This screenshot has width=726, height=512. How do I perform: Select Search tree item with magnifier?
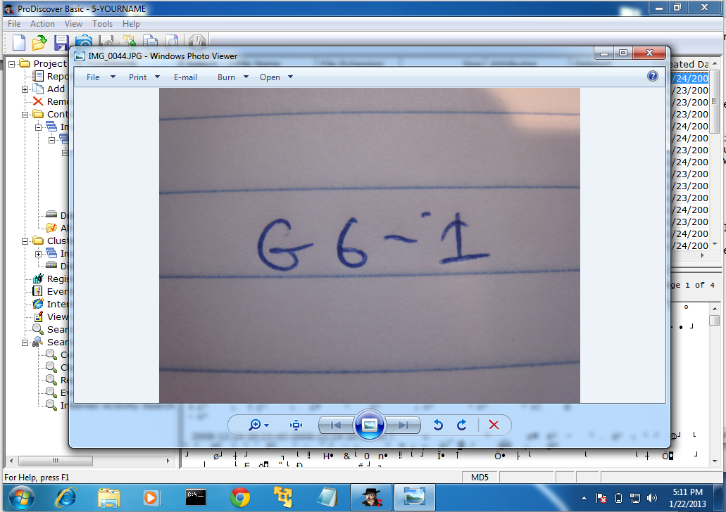tap(51, 329)
